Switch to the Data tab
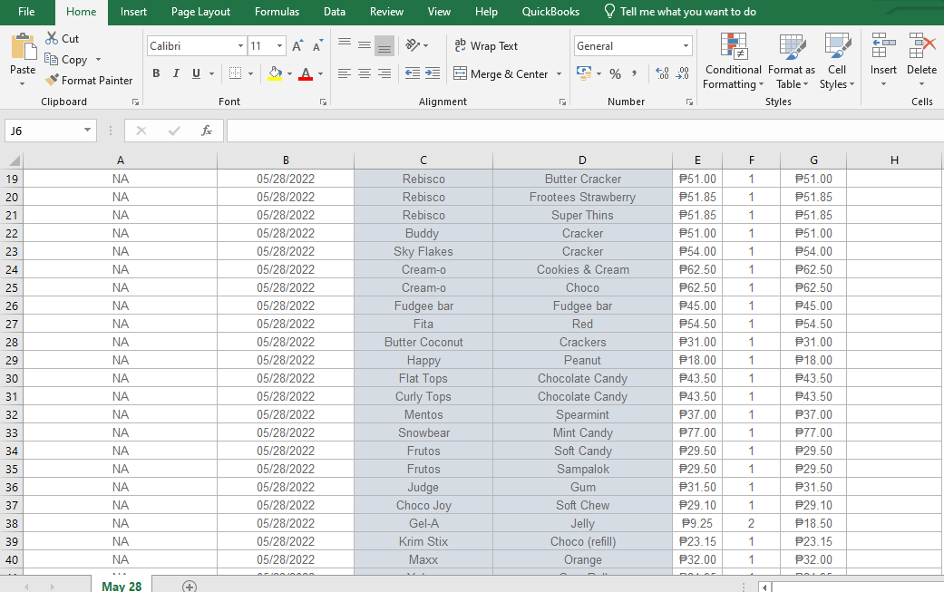Screen dimensions: 944x592 pyautogui.click(x=334, y=12)
